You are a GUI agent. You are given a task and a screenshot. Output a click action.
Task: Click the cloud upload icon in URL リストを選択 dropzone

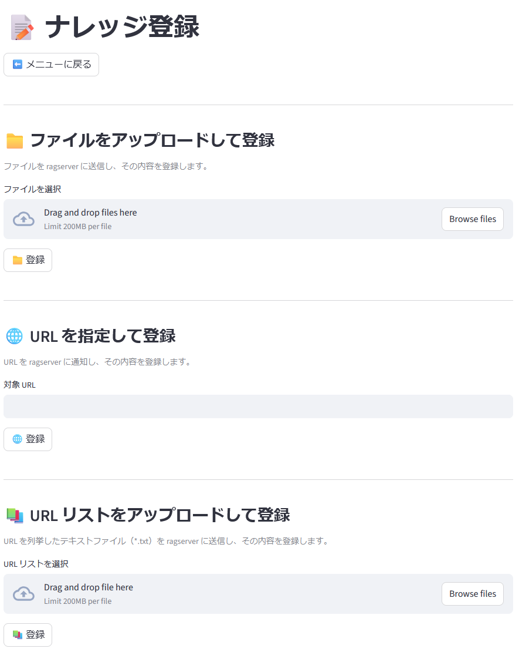(23, 594)
